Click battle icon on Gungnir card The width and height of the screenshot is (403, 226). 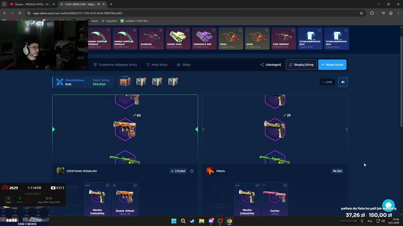coord(161,30)
